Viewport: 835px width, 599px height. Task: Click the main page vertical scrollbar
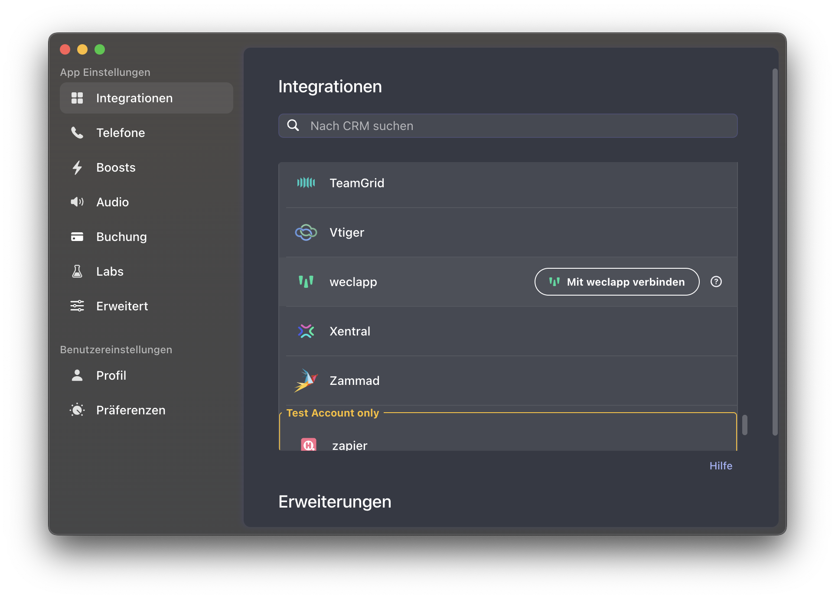(x=775, y=252)
